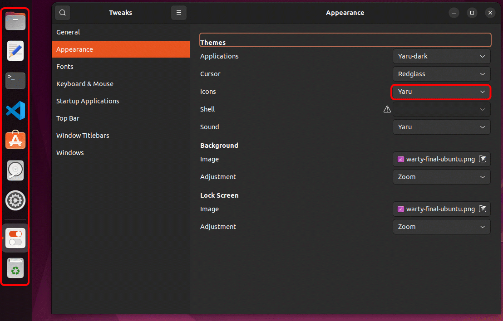Screen dimensions: 503x321
Task: Choose Background image warty-final-ubuntu.png button
Action: (441, 159)
